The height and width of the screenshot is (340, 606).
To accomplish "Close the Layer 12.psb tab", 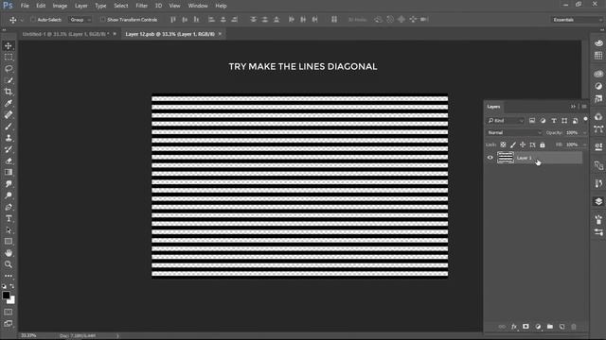I will pyautogui.click(x=220, y=34).
